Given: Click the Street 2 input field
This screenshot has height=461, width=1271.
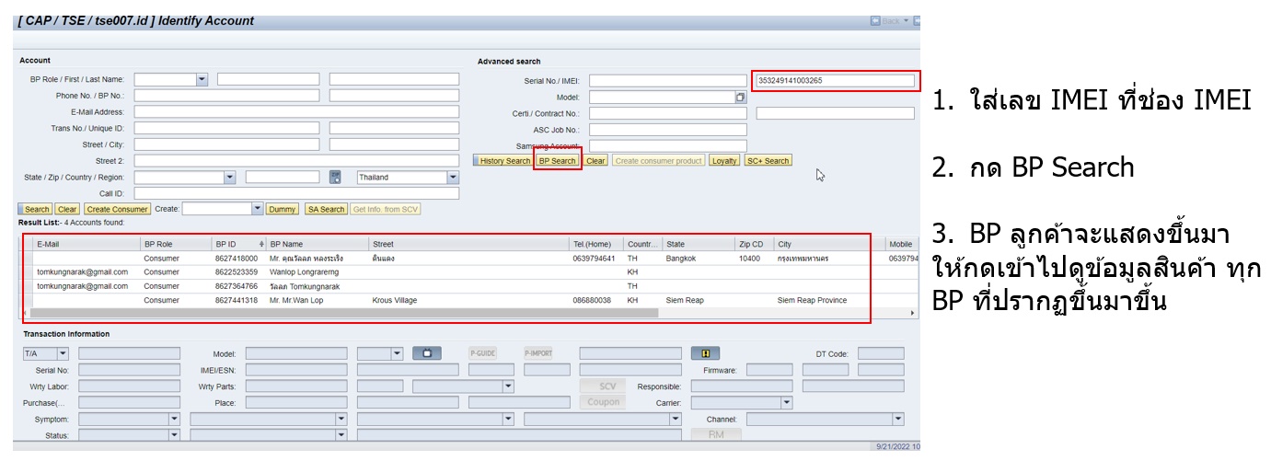Looking at the screenshot, I should [x=296, y=161].
